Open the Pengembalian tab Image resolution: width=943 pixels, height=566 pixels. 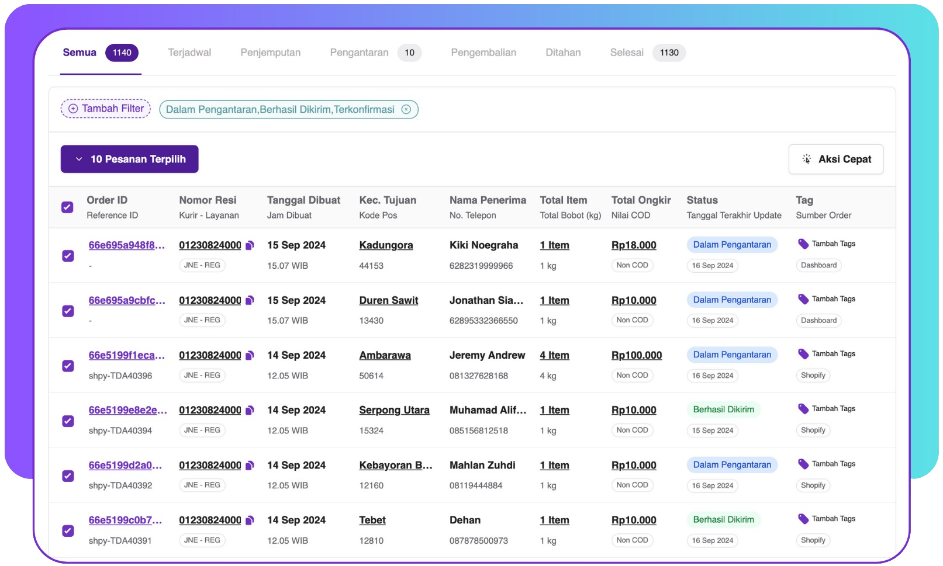pos(483,53)
